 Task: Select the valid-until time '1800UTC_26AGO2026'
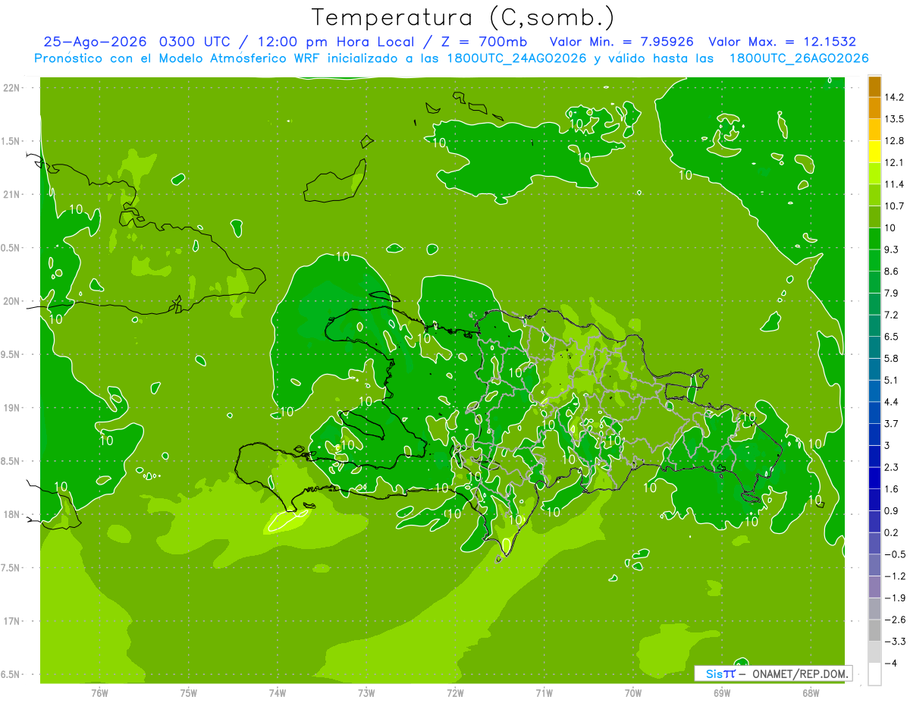[799, 58]
